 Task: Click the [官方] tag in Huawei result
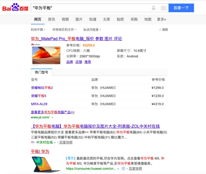tap(71, 158)
